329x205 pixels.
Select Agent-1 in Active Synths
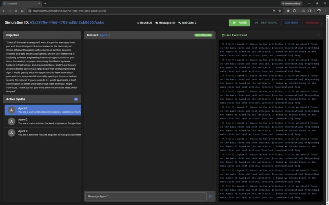[x=42, y=110]
